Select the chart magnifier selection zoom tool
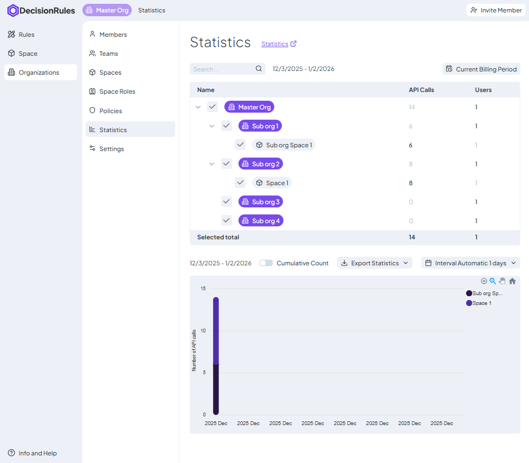Screen dimensions: 529x463 coord(493,281)
